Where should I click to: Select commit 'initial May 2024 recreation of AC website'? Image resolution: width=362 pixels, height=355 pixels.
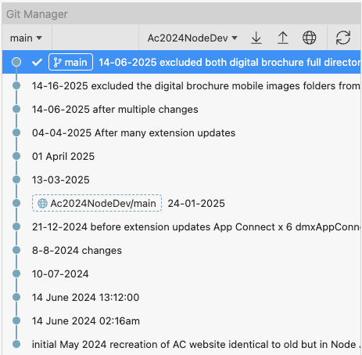(181, 344)
